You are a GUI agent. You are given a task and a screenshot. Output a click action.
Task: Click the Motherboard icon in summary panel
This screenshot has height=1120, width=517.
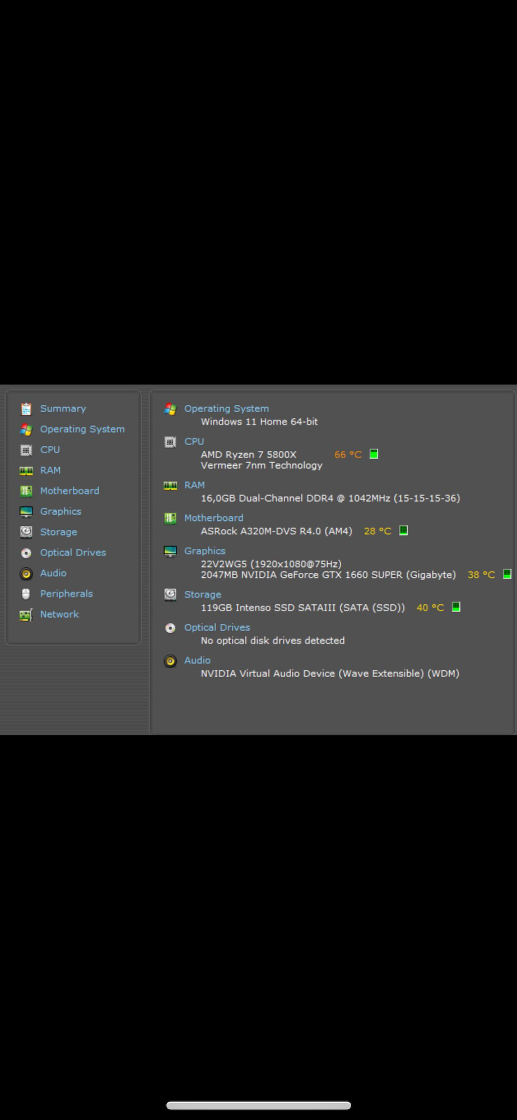pos(170,519)
